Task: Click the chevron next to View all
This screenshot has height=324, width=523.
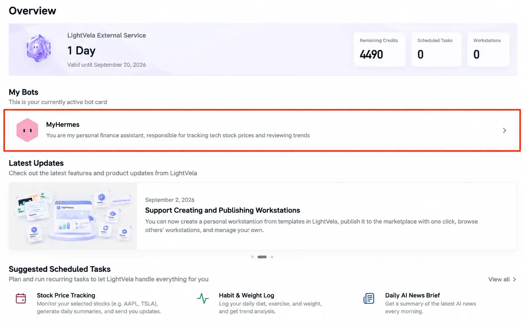Action: tap(514, 279)
